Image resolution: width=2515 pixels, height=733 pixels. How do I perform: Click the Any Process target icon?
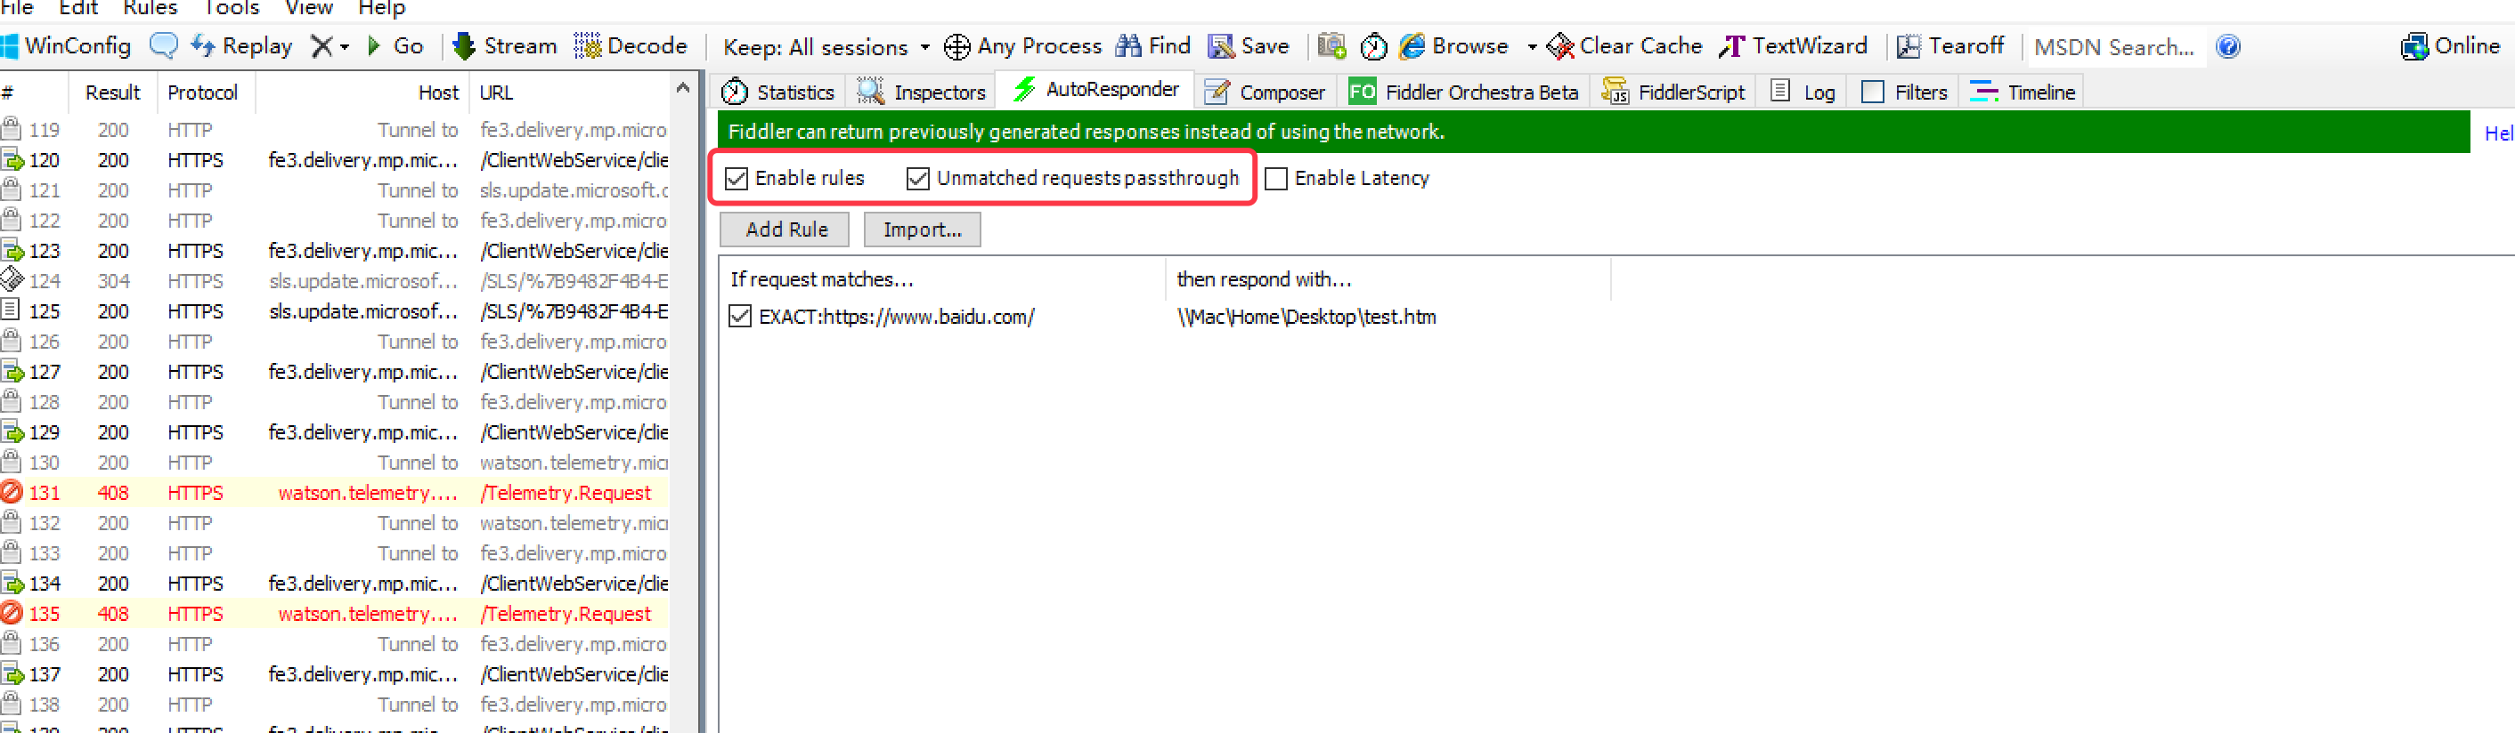click(x=956, y=46)
